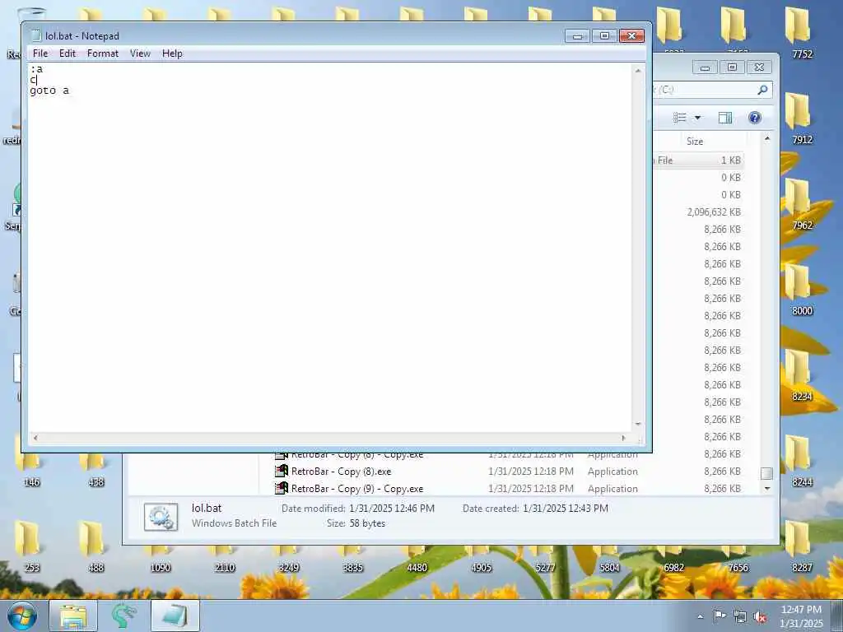
Task: Select desktop folder 7752
Action: point(801,32)
